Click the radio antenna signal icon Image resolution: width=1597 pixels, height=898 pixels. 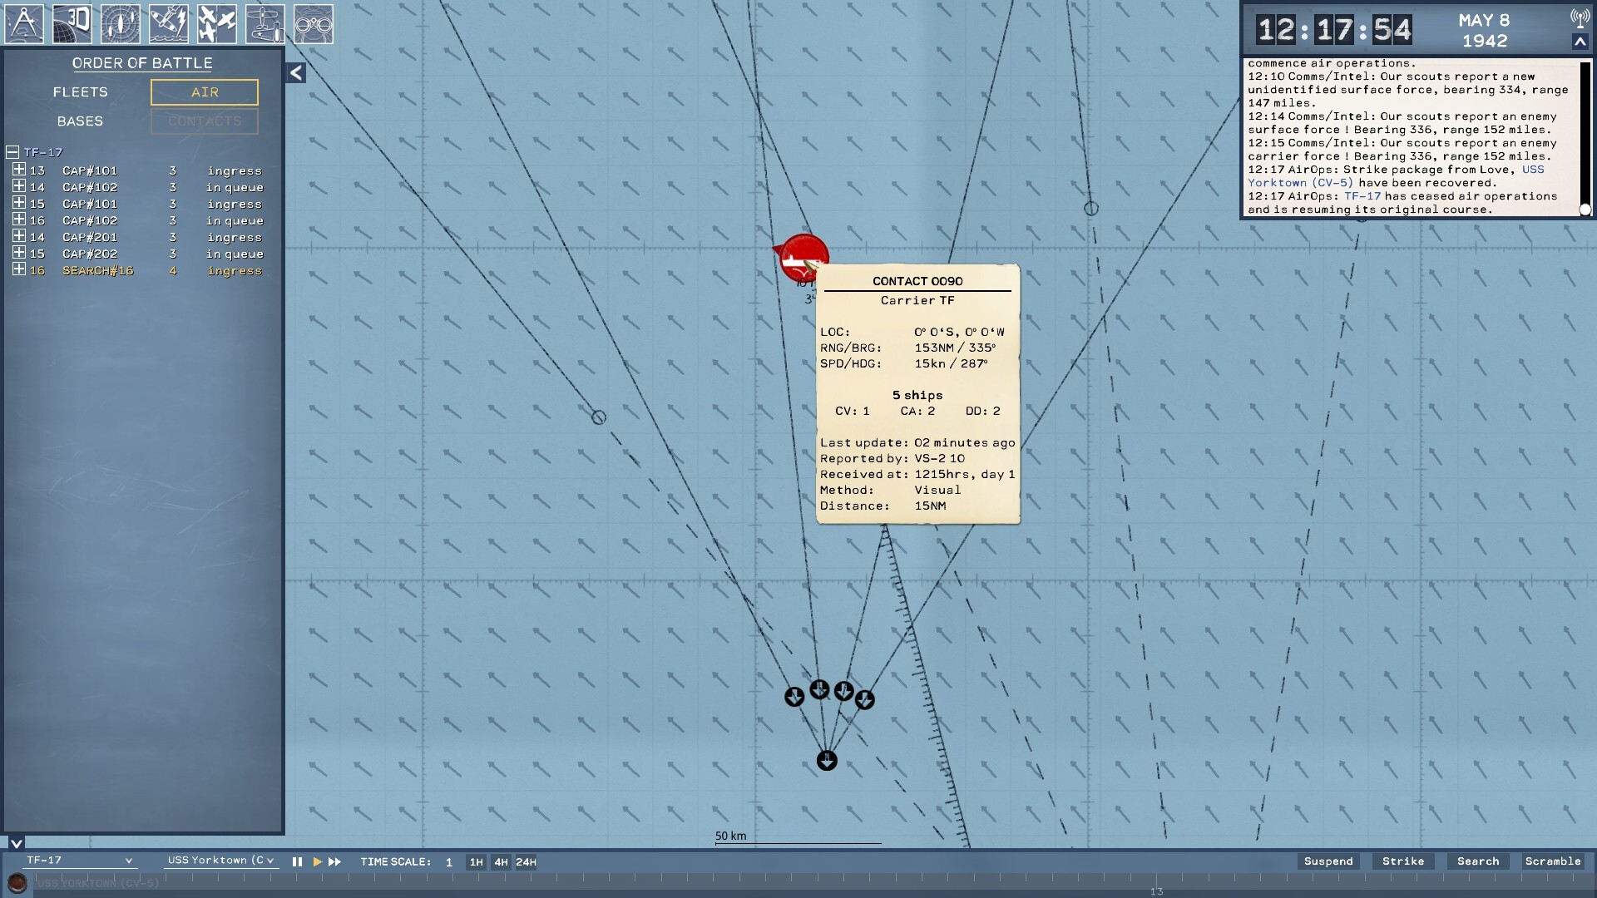pos(1580,18)
